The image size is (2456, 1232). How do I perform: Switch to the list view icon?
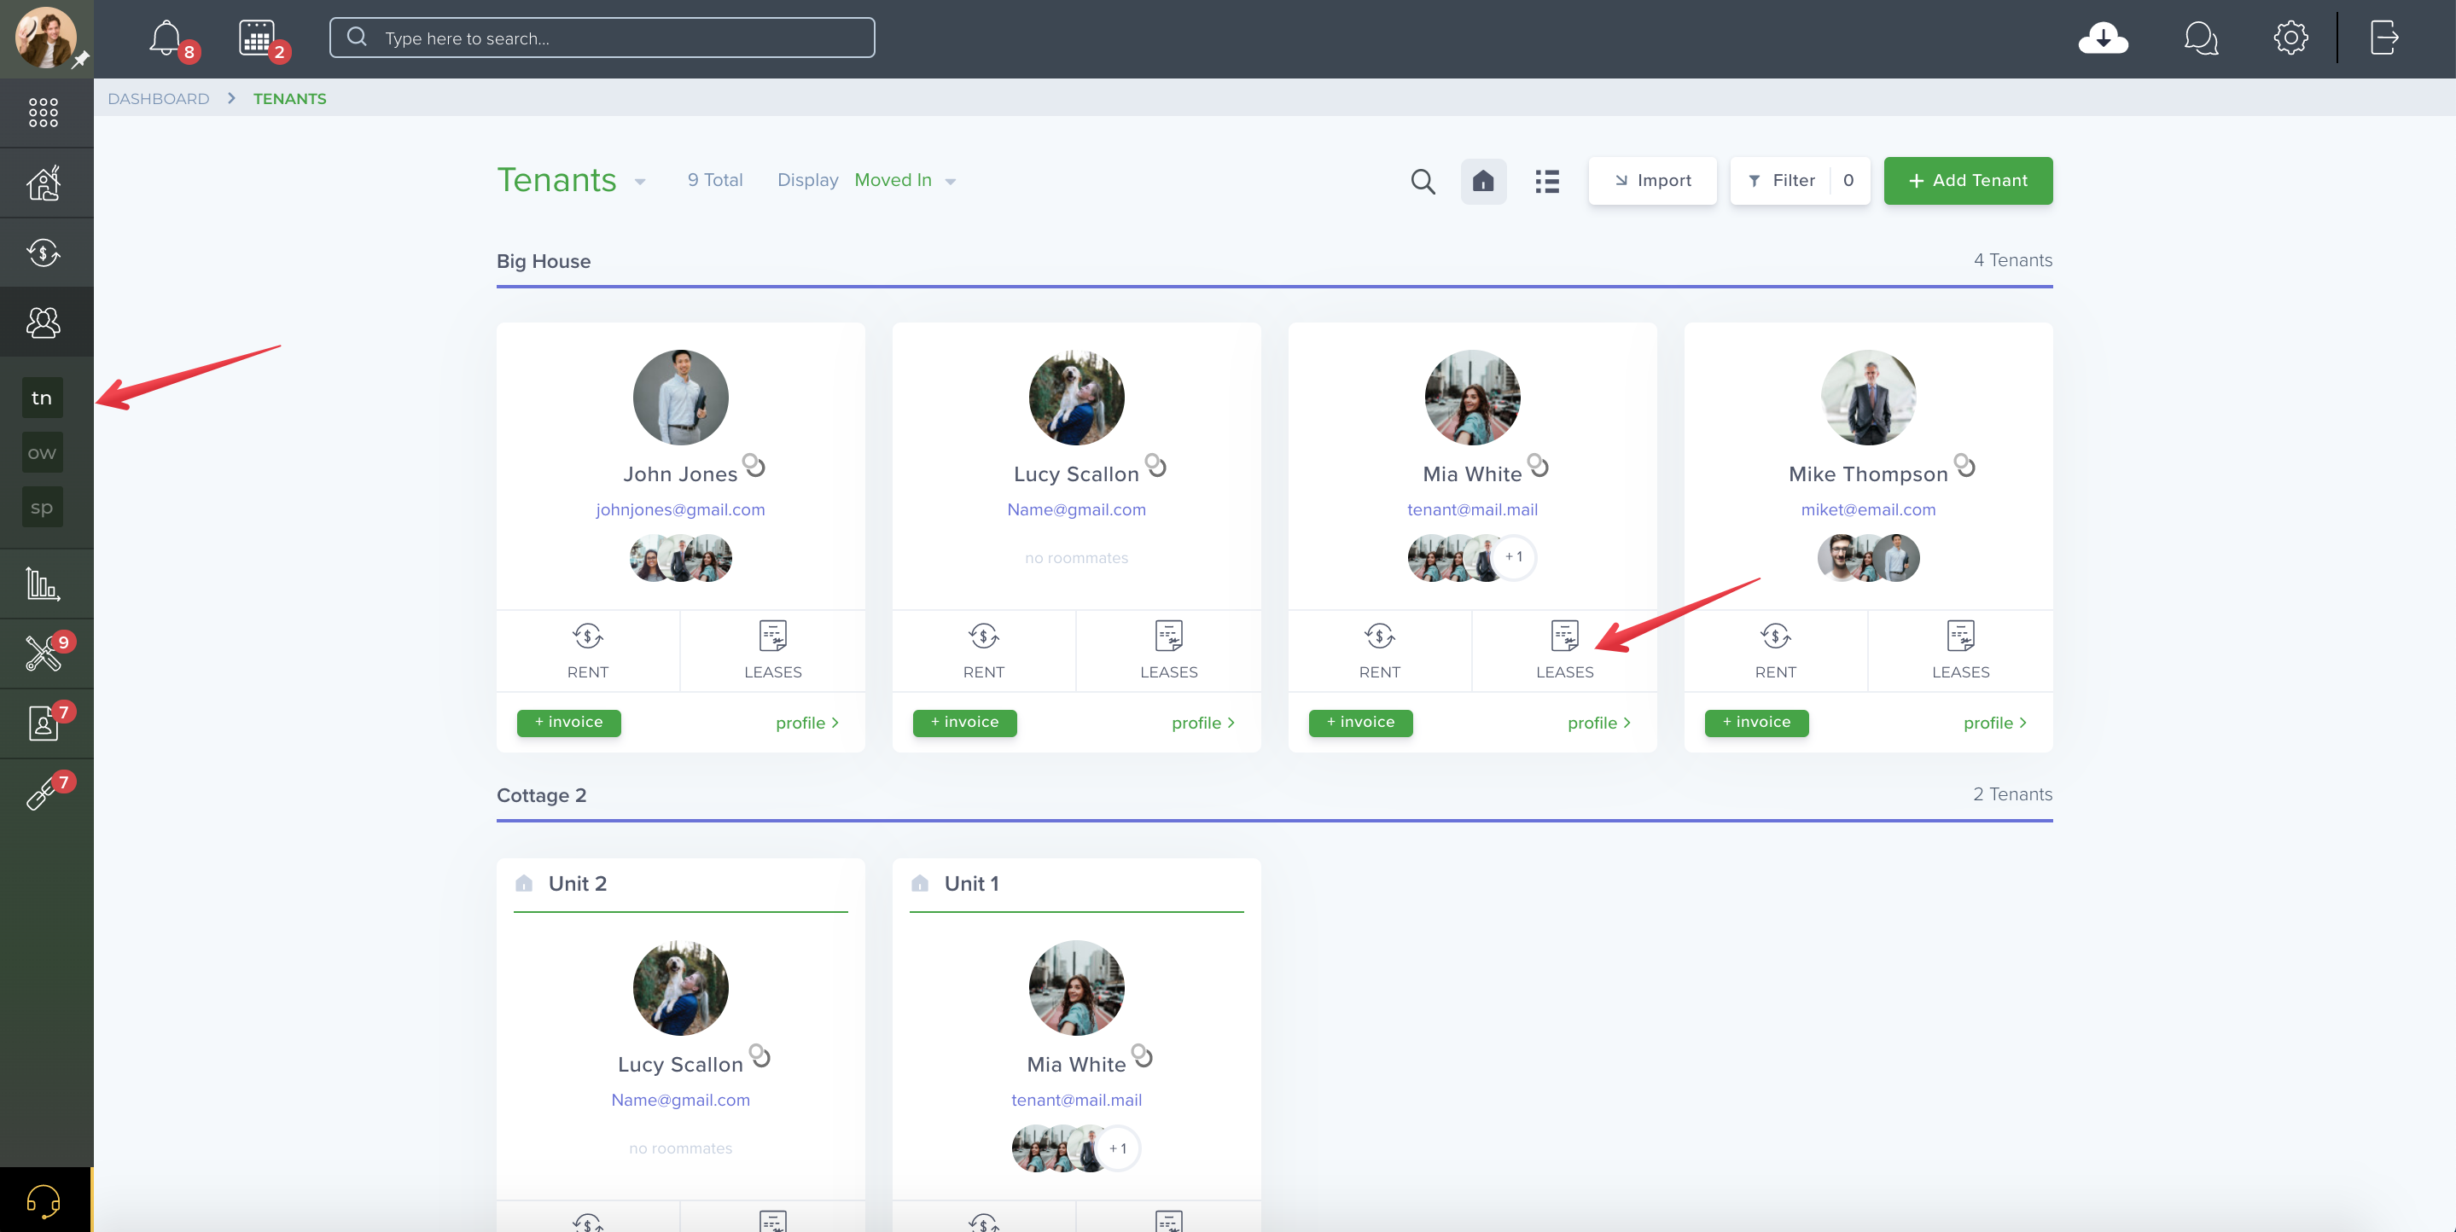click(x=1546, y=180)
